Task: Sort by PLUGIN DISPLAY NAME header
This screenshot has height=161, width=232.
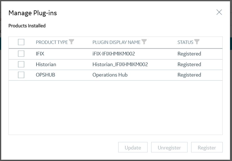Action: coord(117,42)
